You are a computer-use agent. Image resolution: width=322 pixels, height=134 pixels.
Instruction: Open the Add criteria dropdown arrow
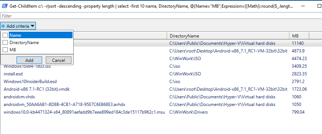(33, 26)
